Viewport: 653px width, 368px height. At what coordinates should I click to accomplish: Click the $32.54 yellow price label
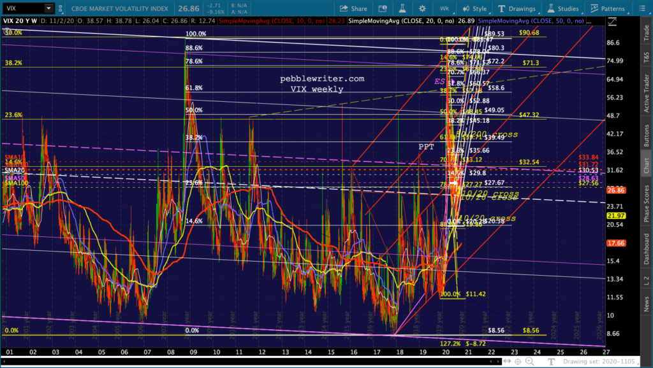(x=529, y=162)
